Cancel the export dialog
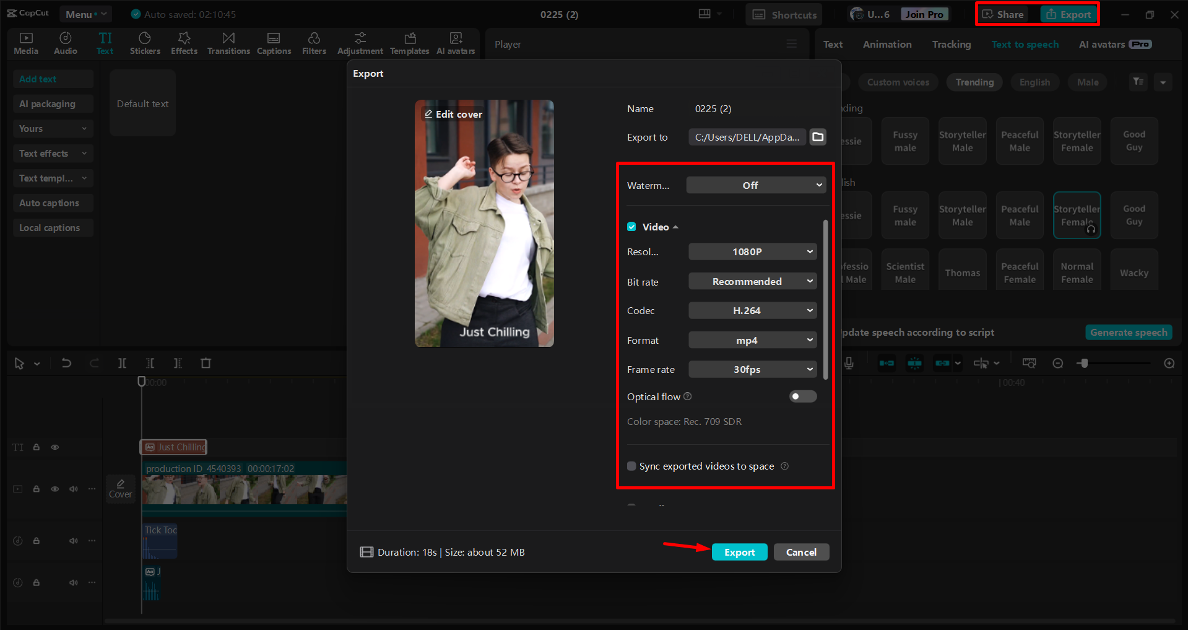This screenshot has height=630, width=1188. click(801, 552)
